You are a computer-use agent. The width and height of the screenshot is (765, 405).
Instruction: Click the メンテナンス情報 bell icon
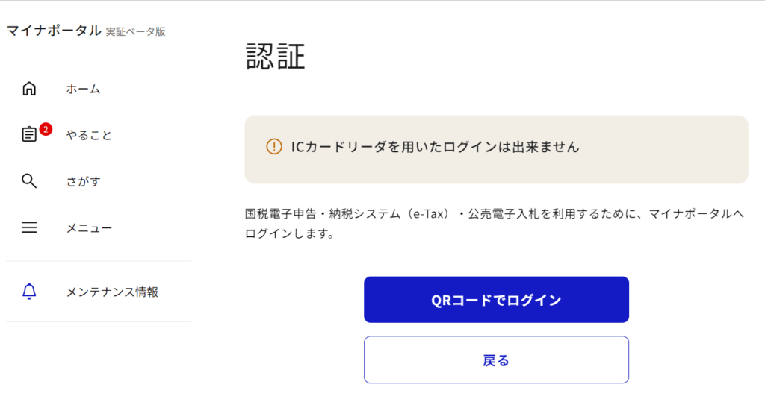coord(29,292)
